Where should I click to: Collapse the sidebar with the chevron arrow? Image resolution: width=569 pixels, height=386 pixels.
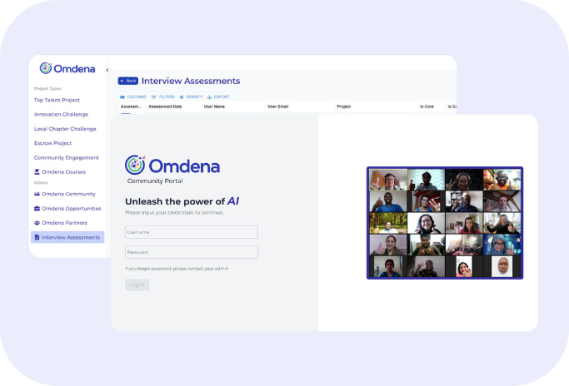(x=107, y=70)
